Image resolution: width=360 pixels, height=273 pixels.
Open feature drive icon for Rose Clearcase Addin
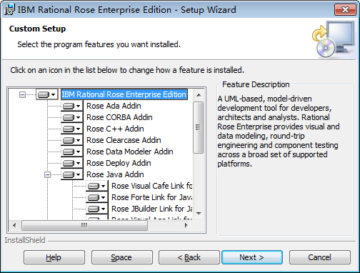point(71,140)
